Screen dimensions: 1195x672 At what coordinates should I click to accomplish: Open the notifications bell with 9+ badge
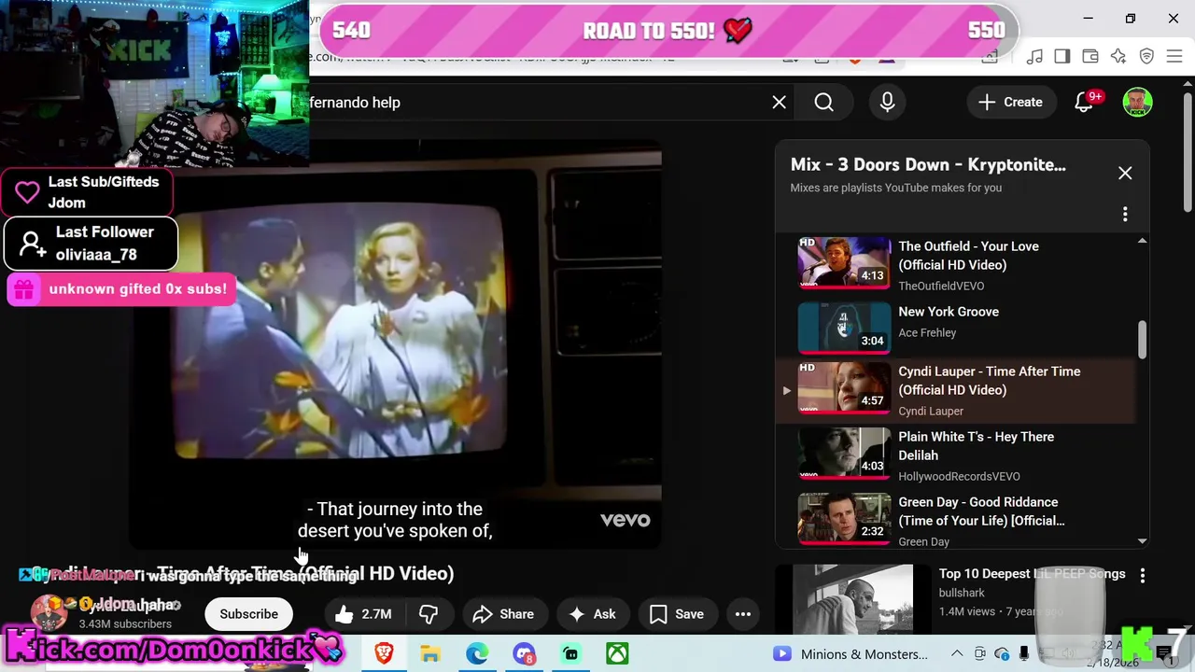pyautogui.click(x=1084, y=103)
